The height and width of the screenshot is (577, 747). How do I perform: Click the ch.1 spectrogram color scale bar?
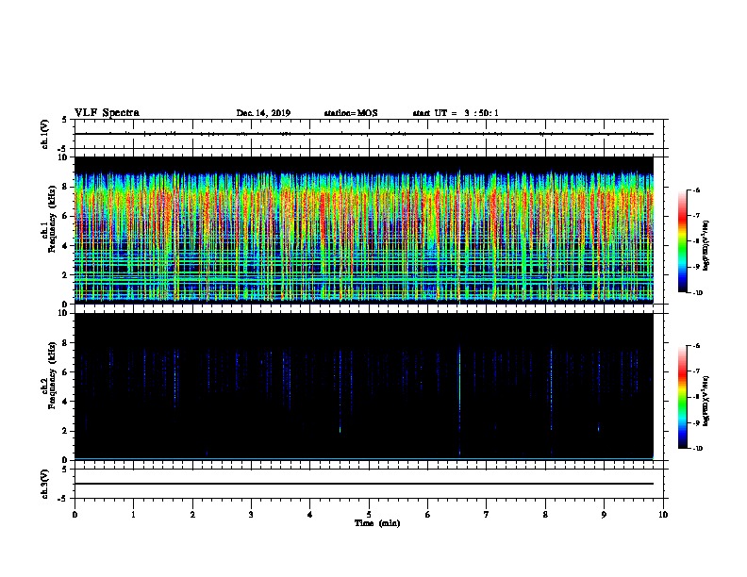point(683,241)
